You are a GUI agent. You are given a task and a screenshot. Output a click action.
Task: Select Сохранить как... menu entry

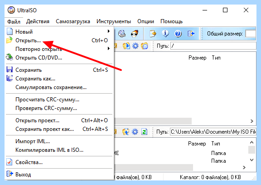coord(59,79)
